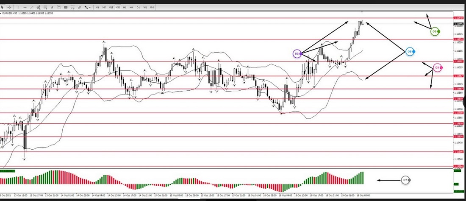The width and height of the screenshot is (466, 201).
Task: Set timeframe to D1
Action: [x=138, y=7]
